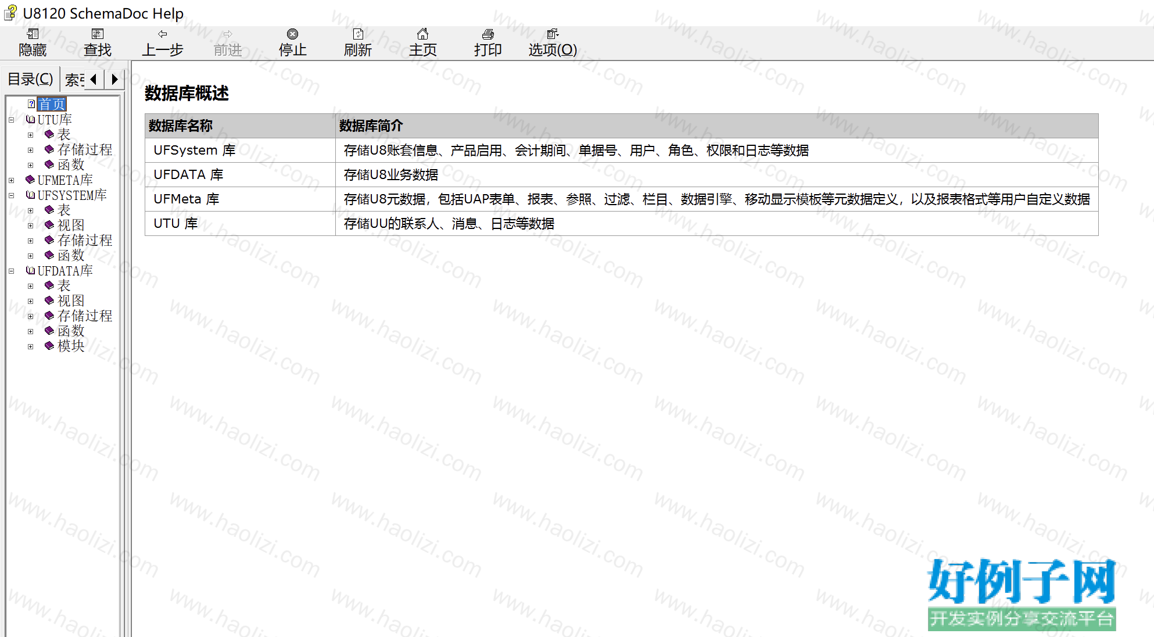Click the 数据库概述 page heading
The image size is (1154, 637).
[187, 93]
